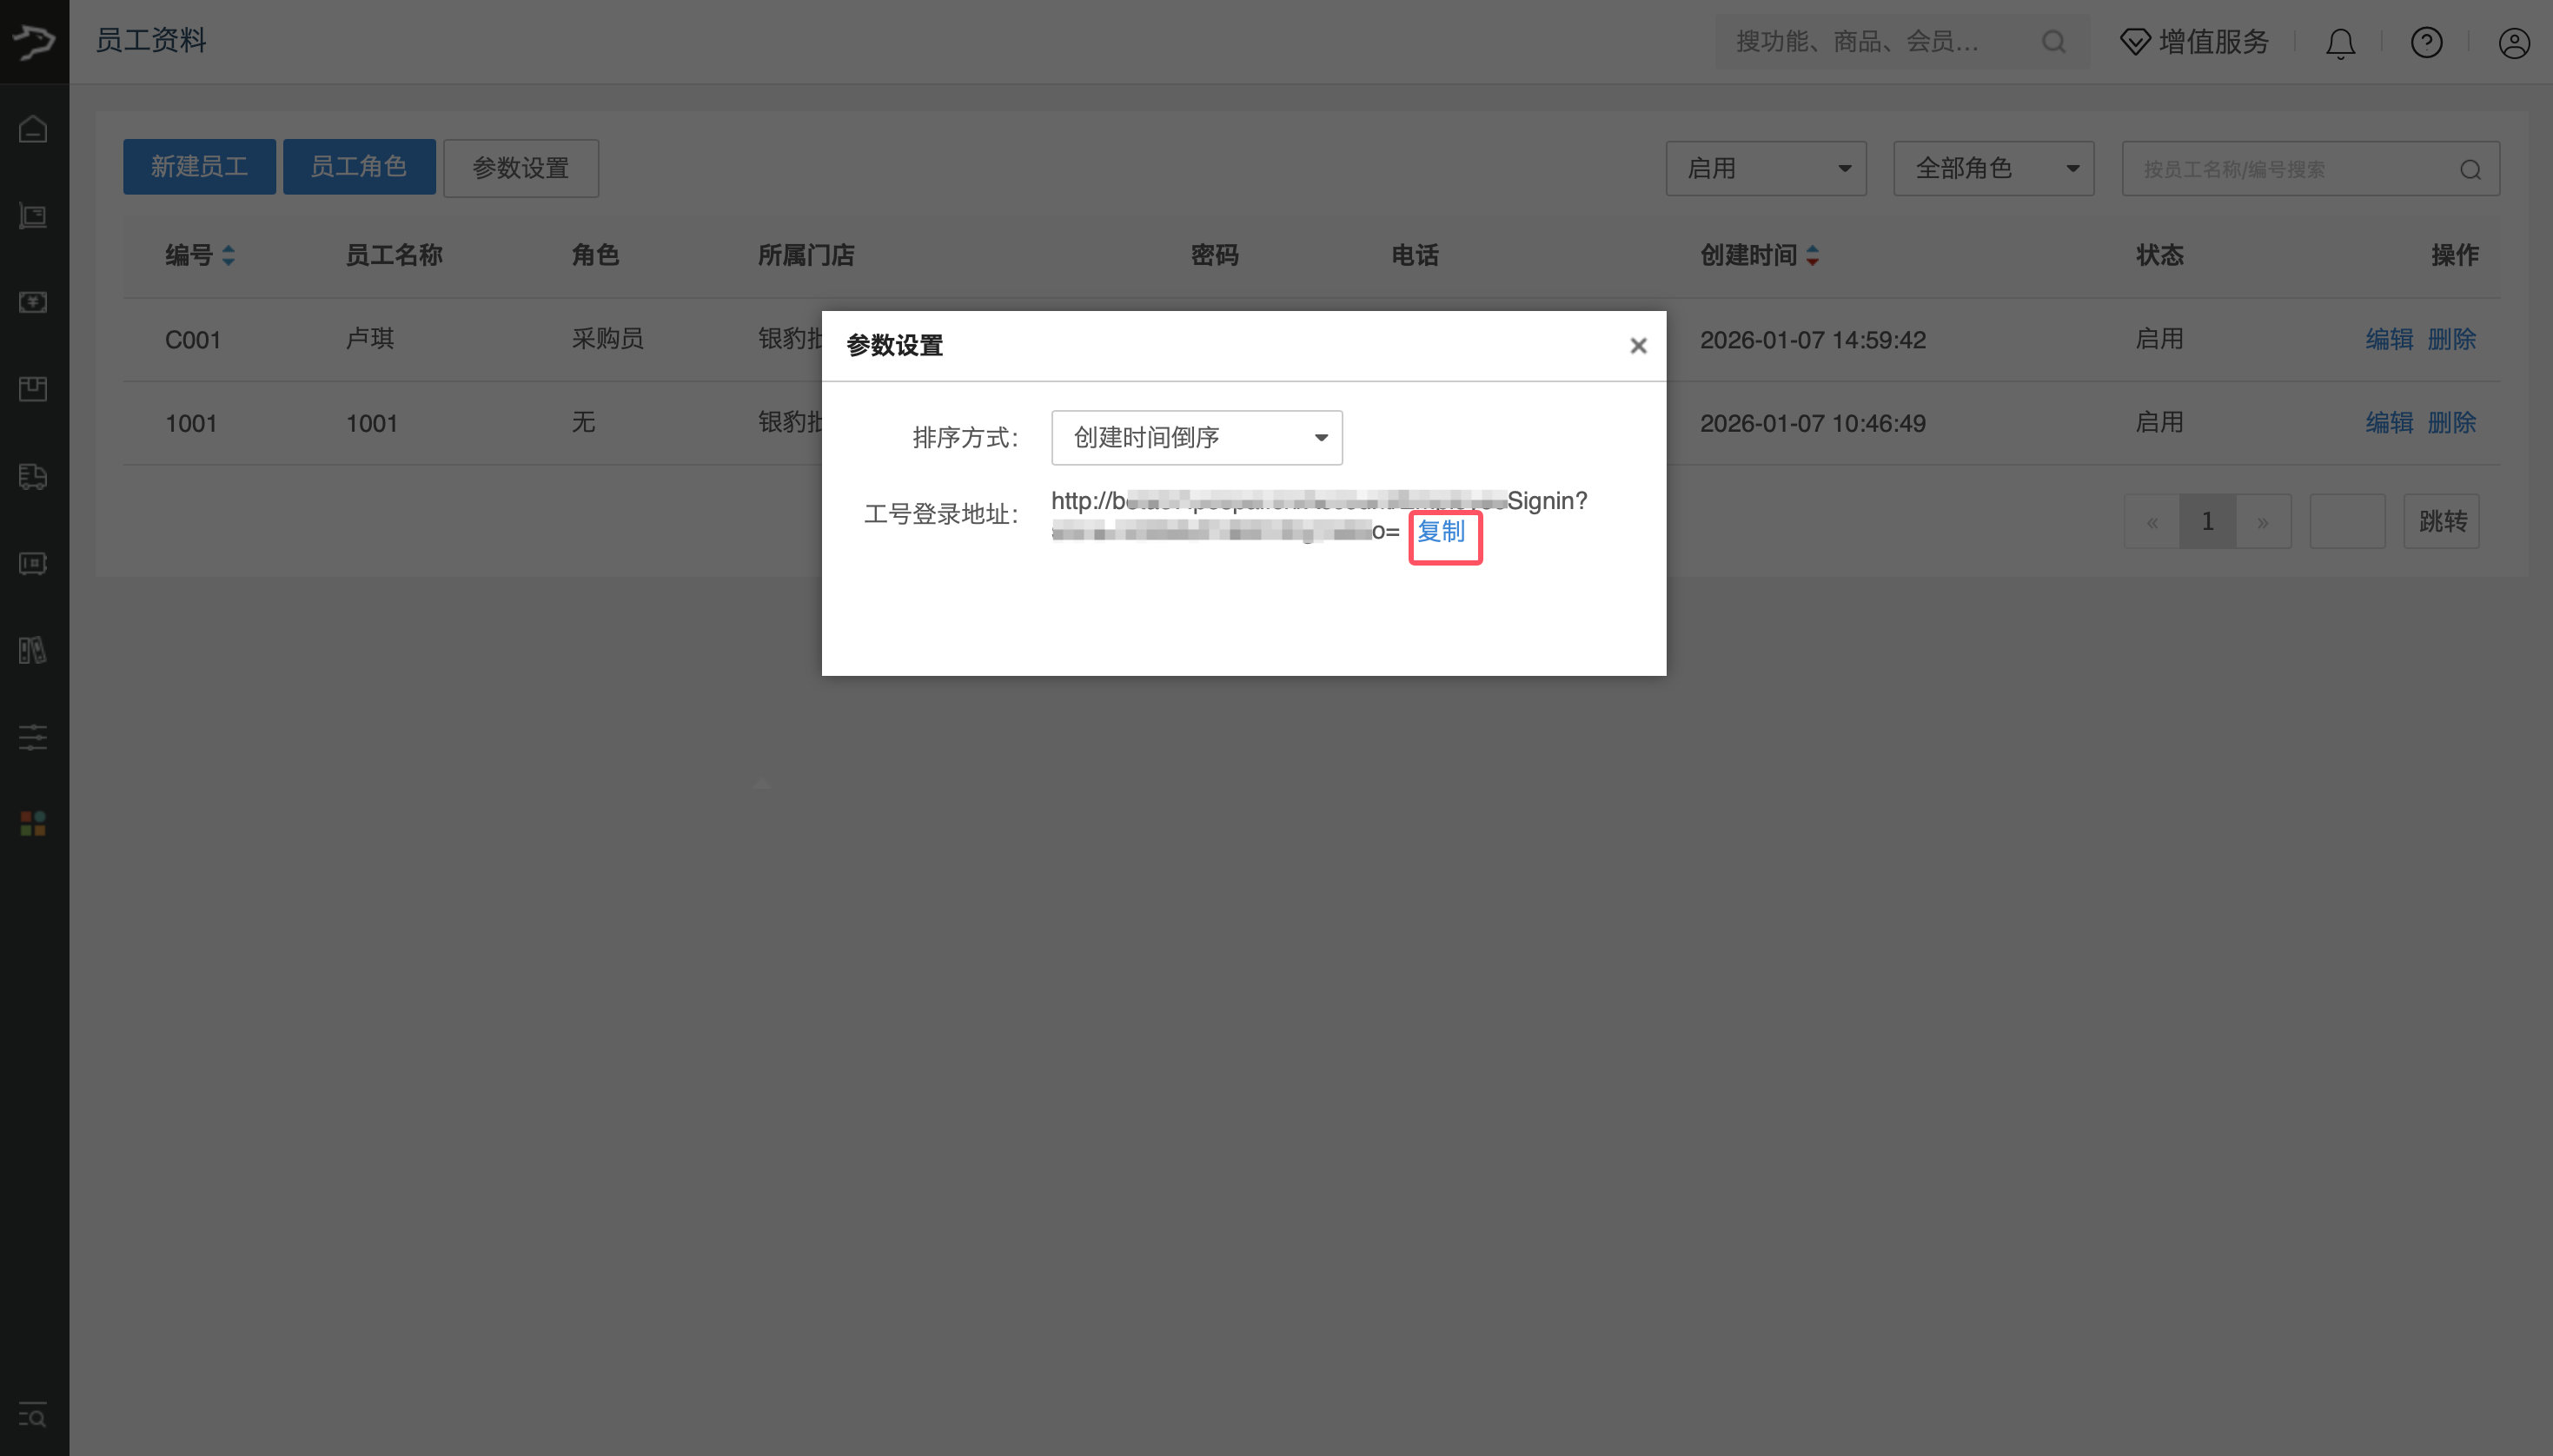Close the 参数设置 dialog

pyautogui.click(x=1638, y=346)
